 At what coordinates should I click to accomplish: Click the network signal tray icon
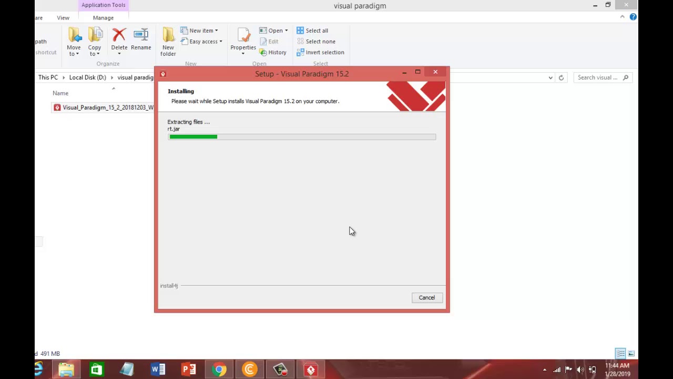click(x=557, y=370)
